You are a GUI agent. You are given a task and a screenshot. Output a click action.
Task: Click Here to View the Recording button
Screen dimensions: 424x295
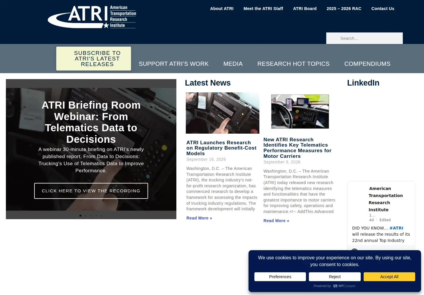point(91,191)
